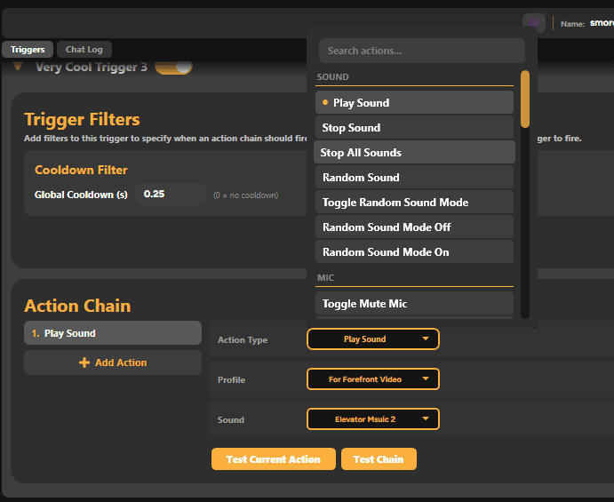This screenshot has height=502, width=614.
Task: Select Random Sound Mode On
Action: click(x=414, y=251)
